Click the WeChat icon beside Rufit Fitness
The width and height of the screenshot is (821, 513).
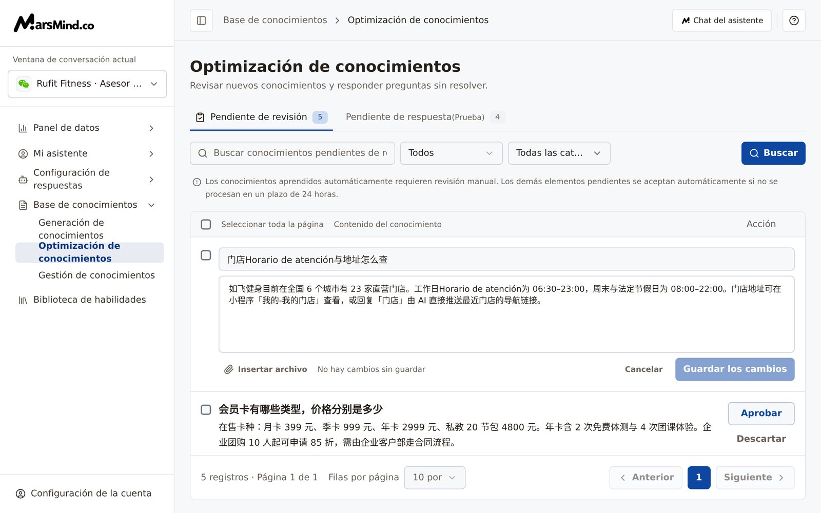pyautogui.click(x=24, y=84)
